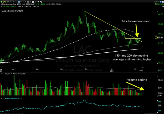Screen dimensions: 164x114
Task: Click the Jan 2022 time axis label
Action: [x=112, y=70]
